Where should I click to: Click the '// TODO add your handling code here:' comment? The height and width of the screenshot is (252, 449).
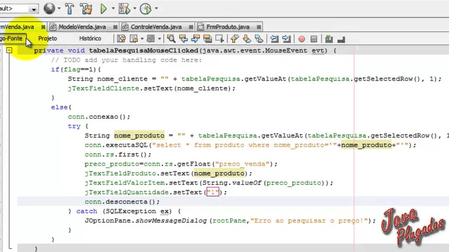pos(127,60)
